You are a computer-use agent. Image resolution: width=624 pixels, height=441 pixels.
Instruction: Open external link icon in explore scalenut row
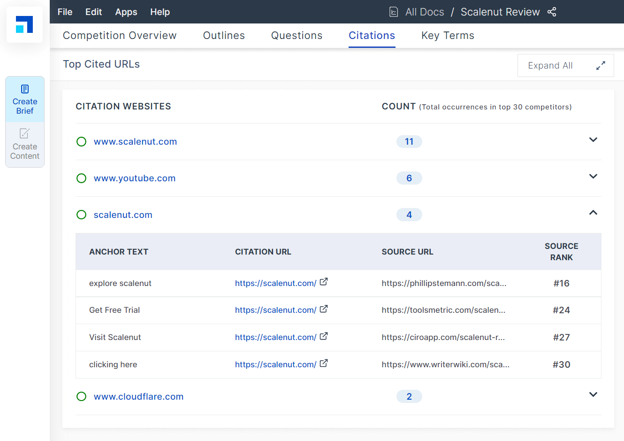coord(324,282)
